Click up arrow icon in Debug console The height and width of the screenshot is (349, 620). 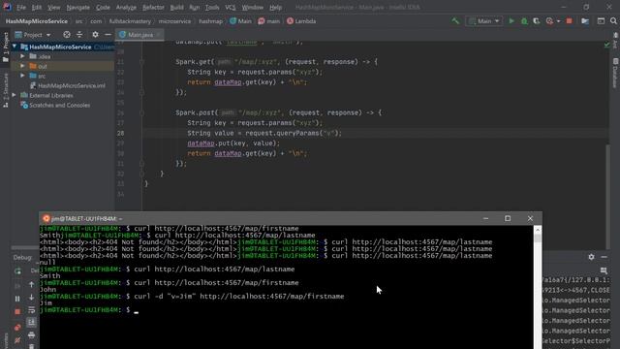pos(32,284)
